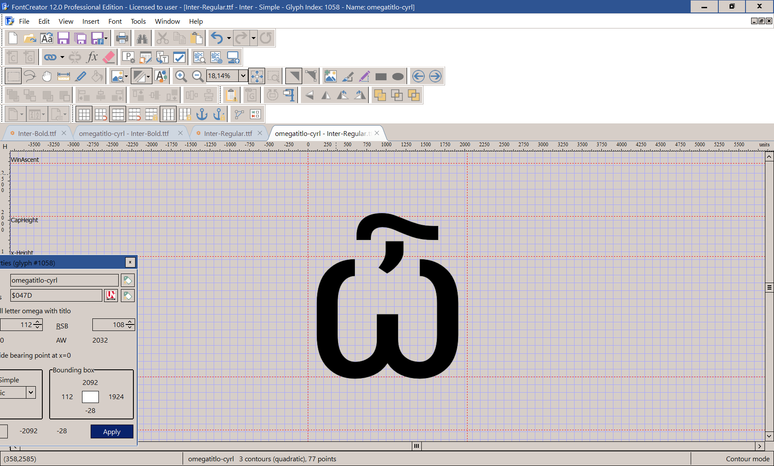Click the binoculars Find icon
774x466 pixels.
coord(142,38)
